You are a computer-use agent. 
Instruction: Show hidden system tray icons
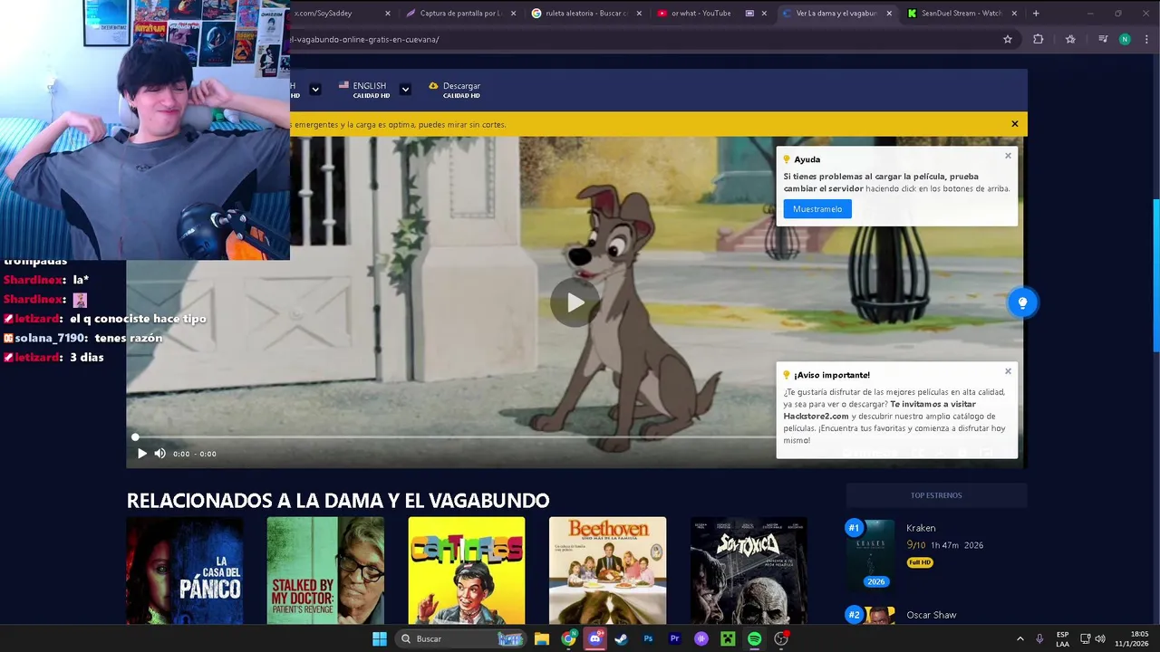[x=1020, y=639]
